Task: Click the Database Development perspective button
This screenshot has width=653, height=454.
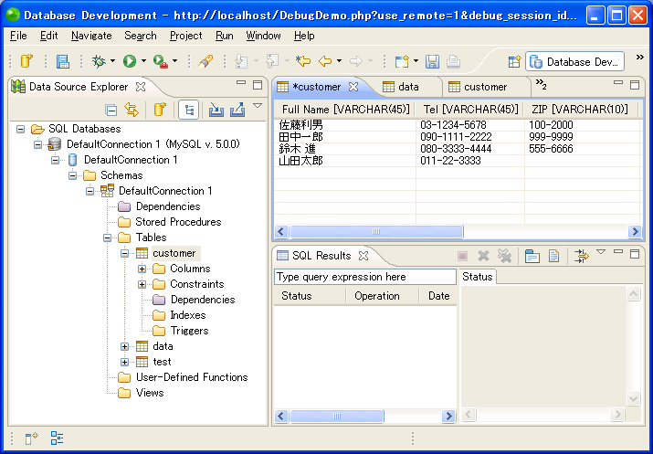Action: coord(575,61)
